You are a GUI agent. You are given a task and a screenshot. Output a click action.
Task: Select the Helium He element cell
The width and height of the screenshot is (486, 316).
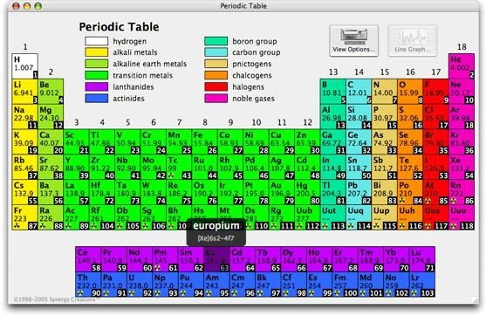[x=462, y=66]
